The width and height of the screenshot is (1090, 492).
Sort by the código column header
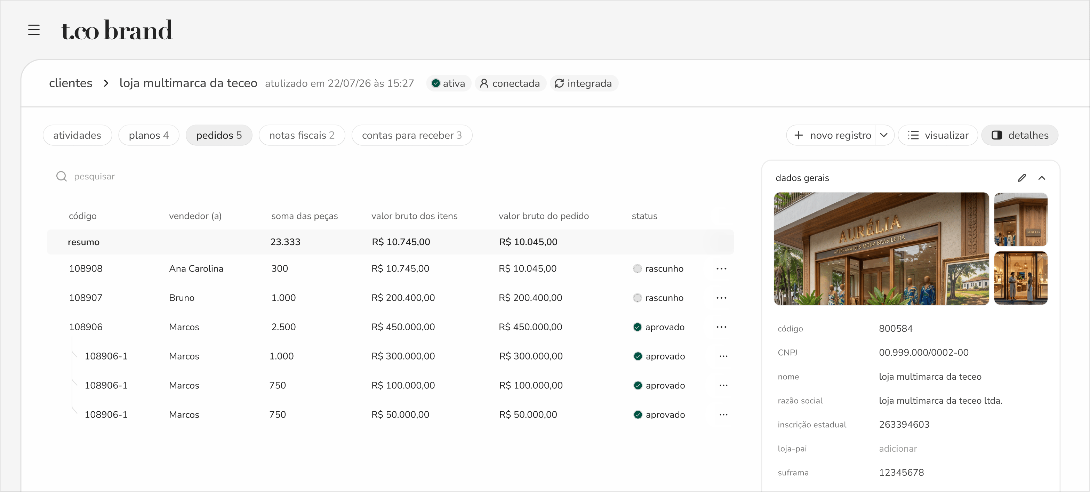tap(82, 216)
